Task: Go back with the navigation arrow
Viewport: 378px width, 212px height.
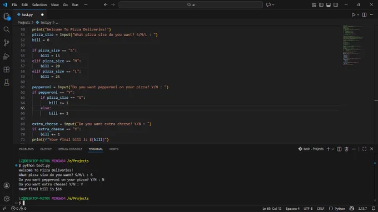Action: pos(106,4)
